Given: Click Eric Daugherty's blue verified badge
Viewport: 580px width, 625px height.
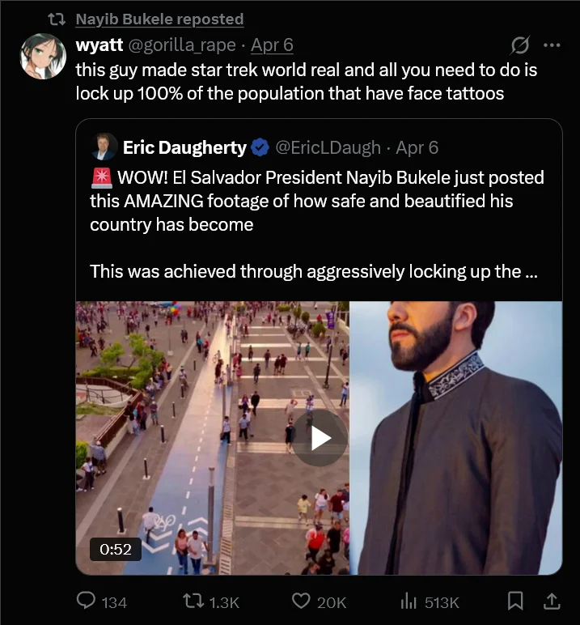Looking at the screenshot, I should 260,147.
